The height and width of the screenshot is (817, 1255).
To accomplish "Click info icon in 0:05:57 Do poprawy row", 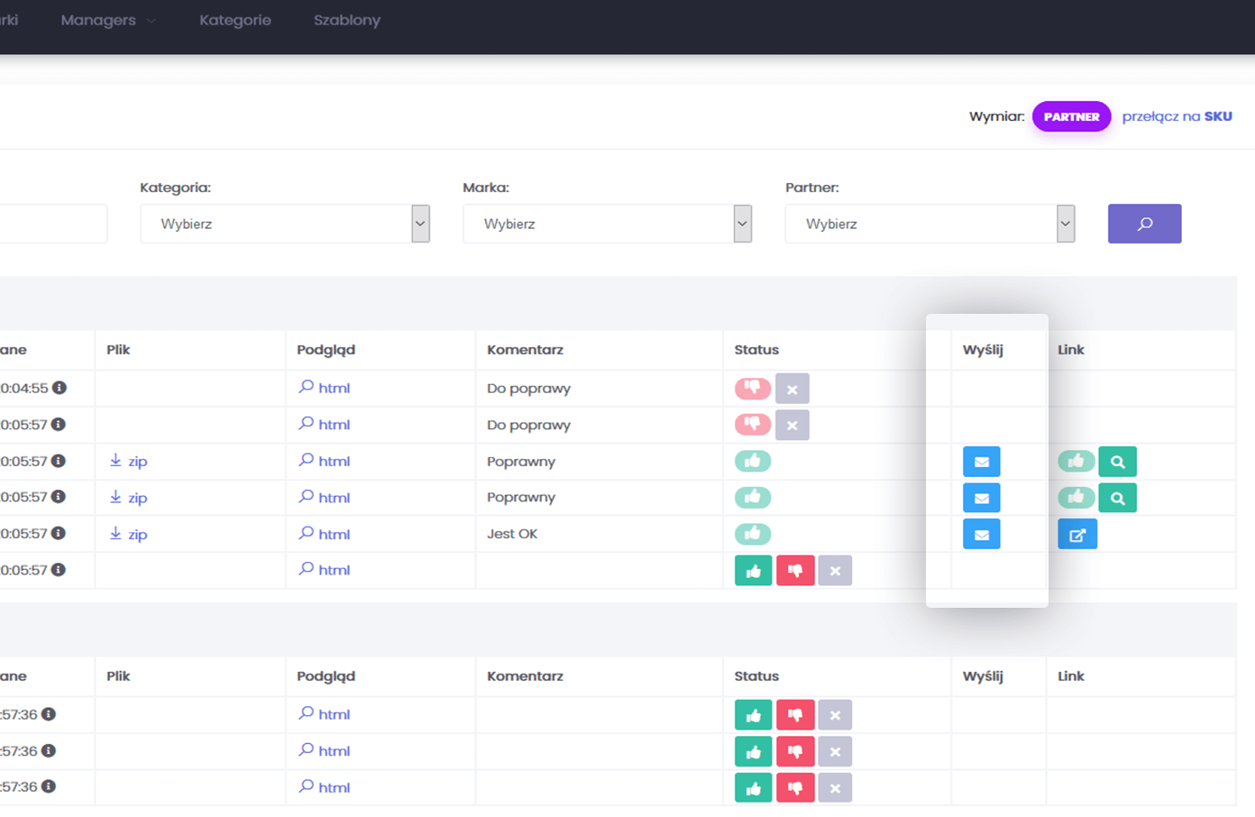I will [59, 424].
